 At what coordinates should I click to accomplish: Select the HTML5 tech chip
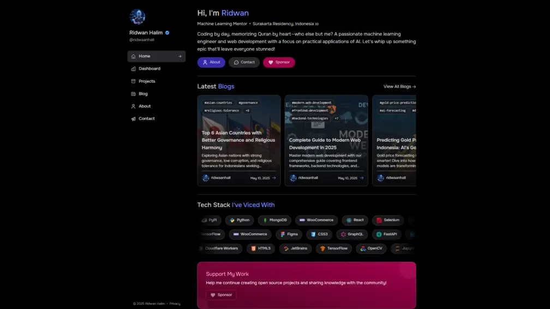261,249
